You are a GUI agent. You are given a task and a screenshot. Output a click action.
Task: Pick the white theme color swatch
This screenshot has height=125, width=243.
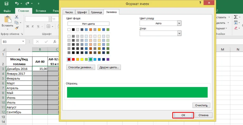69,30
